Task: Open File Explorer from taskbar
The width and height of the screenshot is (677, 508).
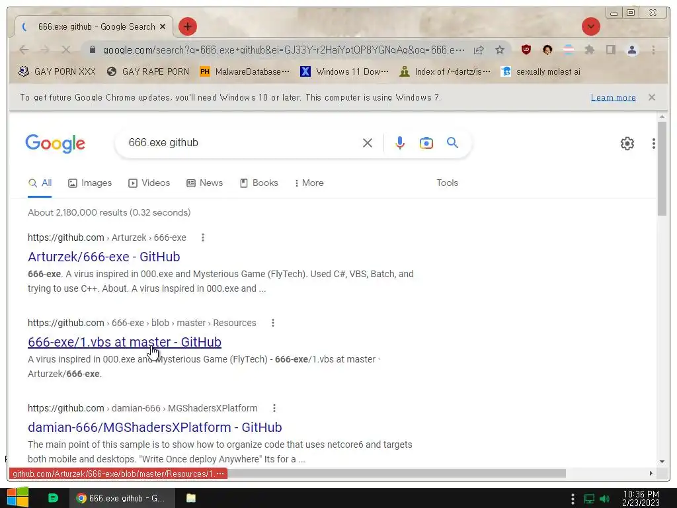Action: pos(191,498)
